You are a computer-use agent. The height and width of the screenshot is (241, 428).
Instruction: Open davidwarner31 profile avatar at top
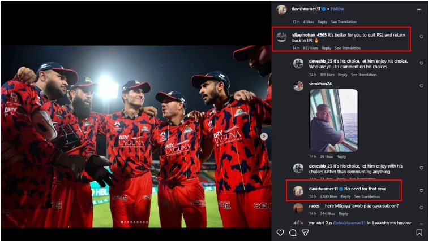(281, 9)
